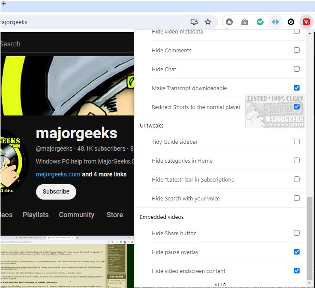Click the "Hide pause overlay" label
This screenshot has width=315, height=288.
point(175,252)
